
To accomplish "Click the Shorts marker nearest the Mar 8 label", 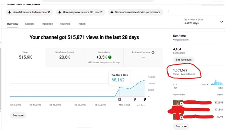I will [x=145, y=99].
